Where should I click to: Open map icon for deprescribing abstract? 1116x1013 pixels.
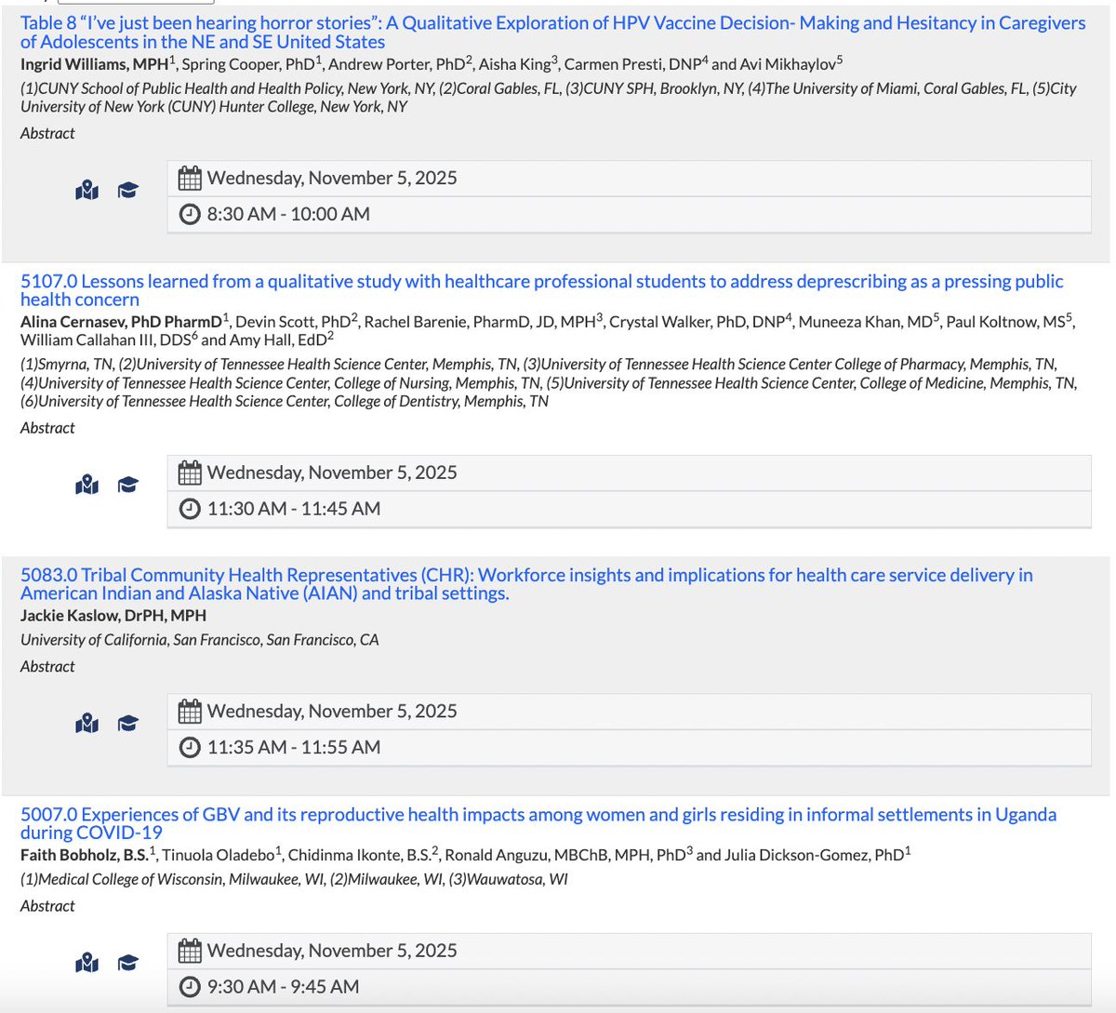click(86, 485)
